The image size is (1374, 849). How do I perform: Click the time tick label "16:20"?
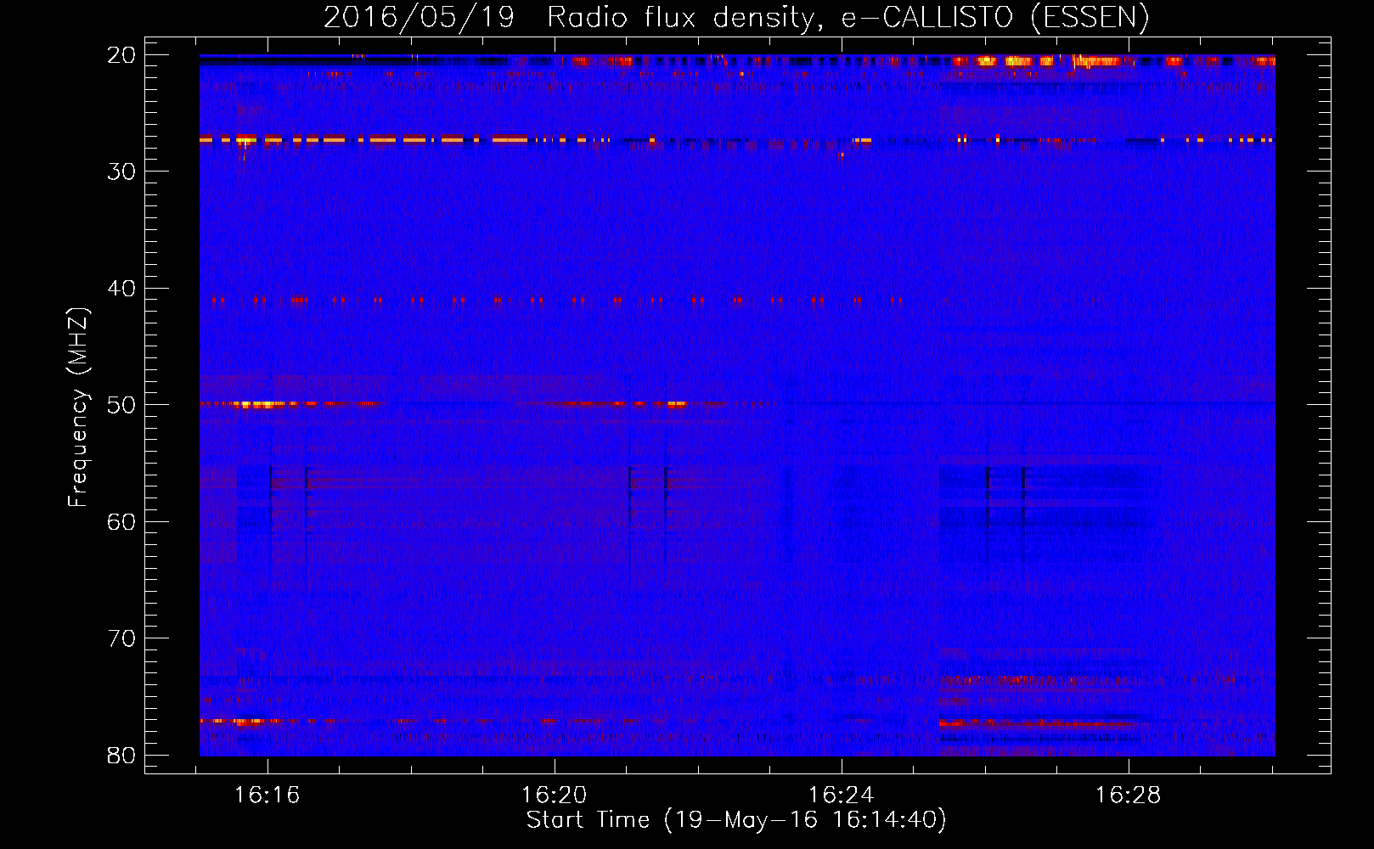(x=555, y=796)
